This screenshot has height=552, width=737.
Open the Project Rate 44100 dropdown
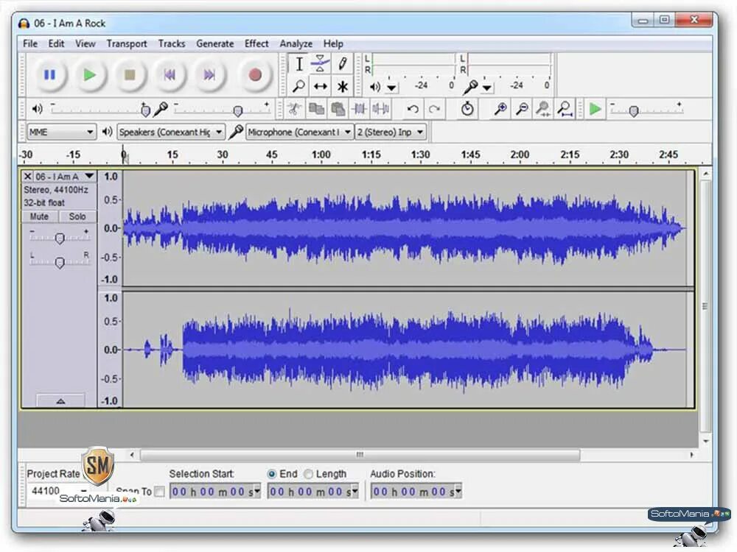84,492
